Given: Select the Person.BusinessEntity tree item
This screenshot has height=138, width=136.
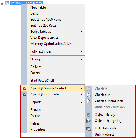Looking at the screenshot, I should [x=26, y=3].
